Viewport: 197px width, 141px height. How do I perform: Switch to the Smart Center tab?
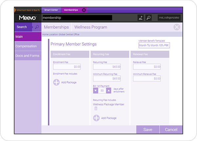click(x=51, y=10)
